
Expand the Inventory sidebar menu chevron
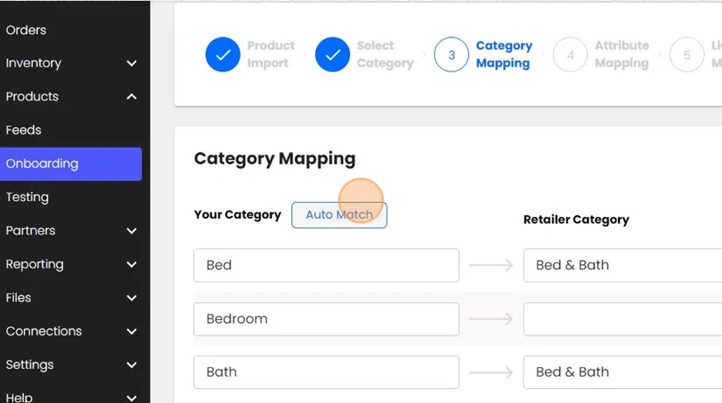click(x=131, y=64)
